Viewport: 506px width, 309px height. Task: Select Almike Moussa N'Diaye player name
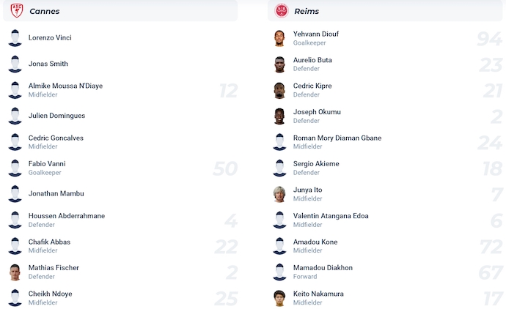coord(65,86)
